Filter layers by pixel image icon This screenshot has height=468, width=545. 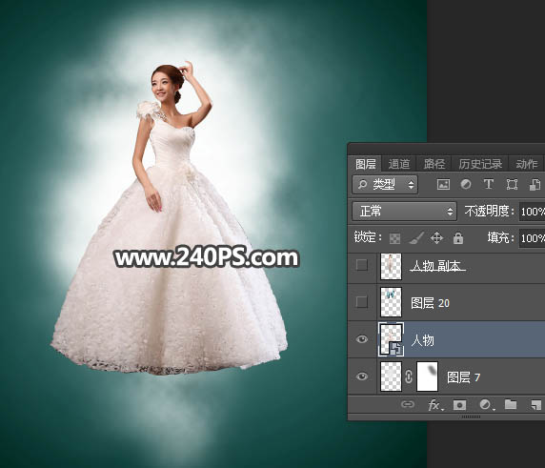click(x=443, y=184)
